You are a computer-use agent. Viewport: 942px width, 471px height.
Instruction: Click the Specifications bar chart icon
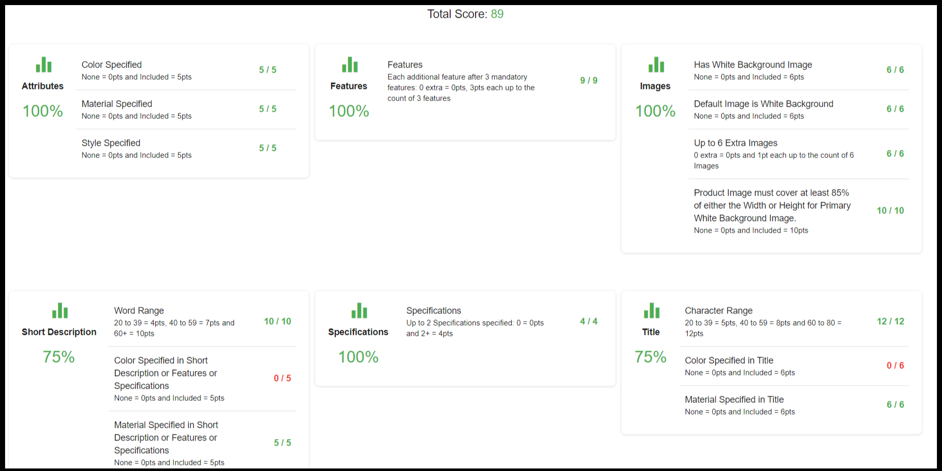click(x=359, y=310)
